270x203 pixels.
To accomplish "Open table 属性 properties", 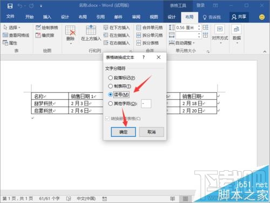I will click(x=10, y=43).
